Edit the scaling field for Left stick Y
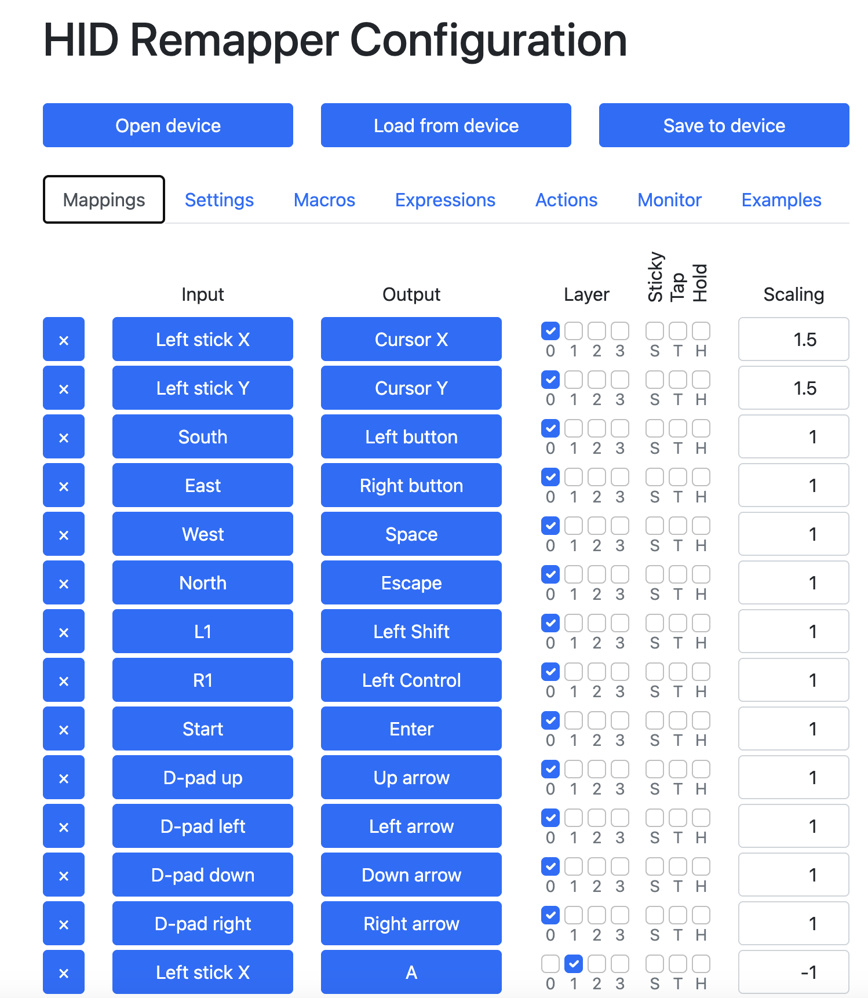Viewport: 868px width, 998px height. pos(794,388)
